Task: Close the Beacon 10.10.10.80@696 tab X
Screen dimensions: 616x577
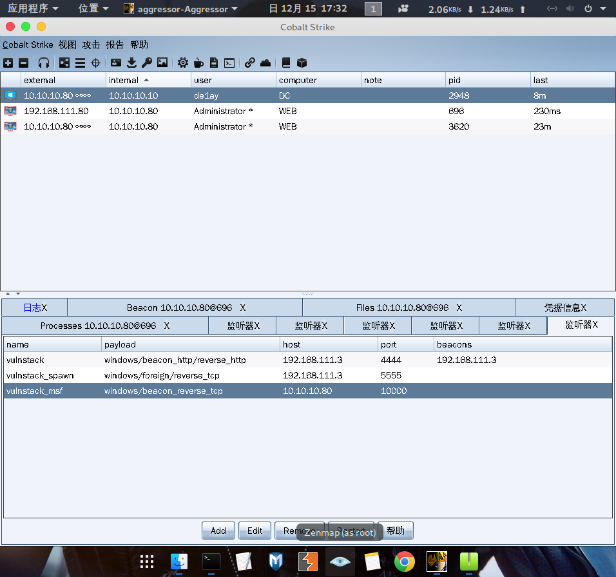Action: tap(243, 308)
